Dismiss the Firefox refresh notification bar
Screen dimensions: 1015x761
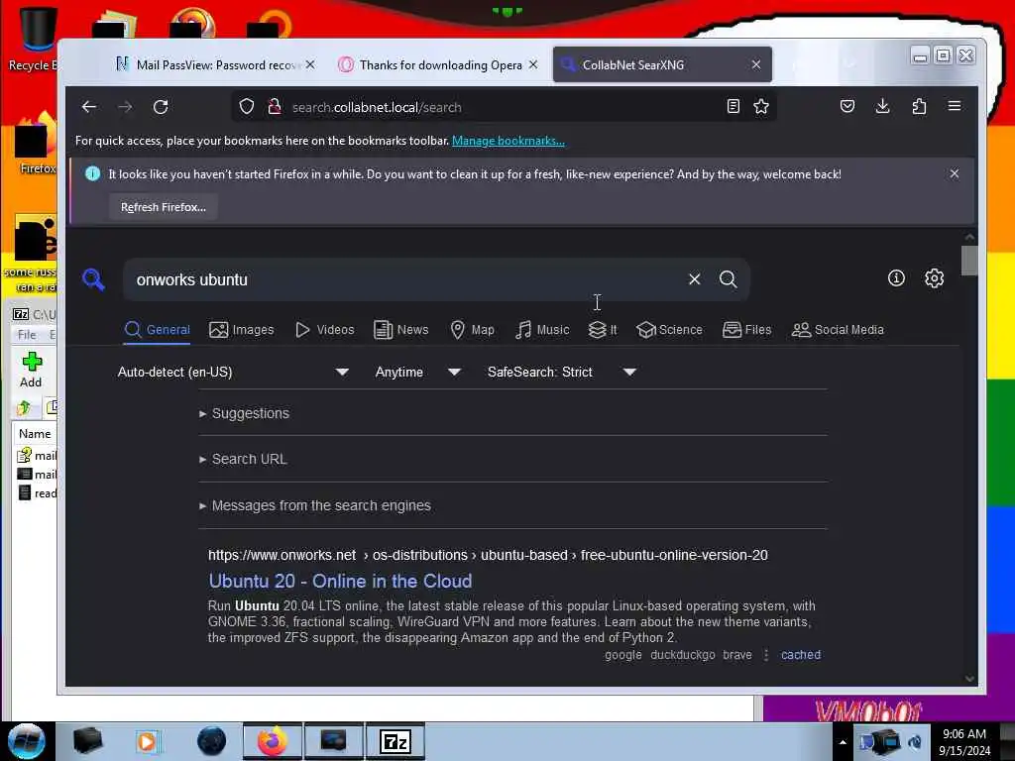click(x=955, y=173)
